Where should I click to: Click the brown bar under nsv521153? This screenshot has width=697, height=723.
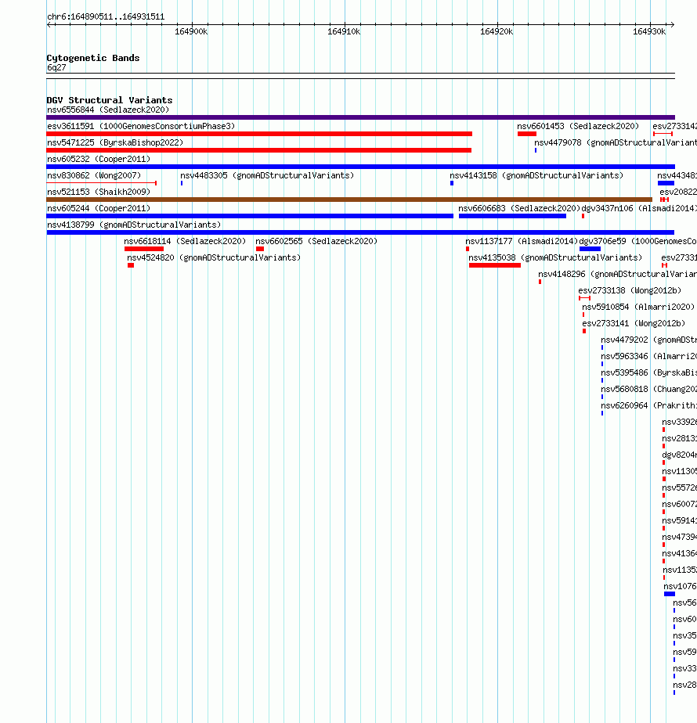tap(349, 200)
